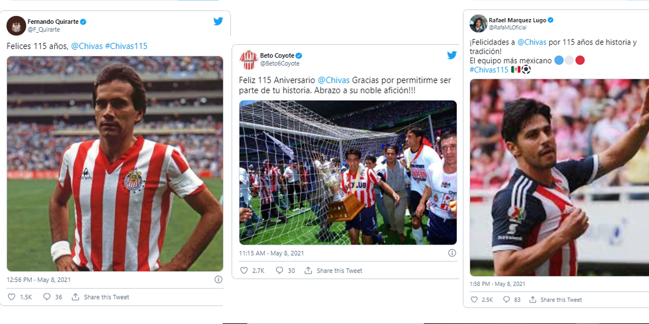The height and width of the screenshot is (324, 649).
Task: Open the #Chivas115 hashtag in Fernando Quirarte's tweet
Action: click(126, 46)
